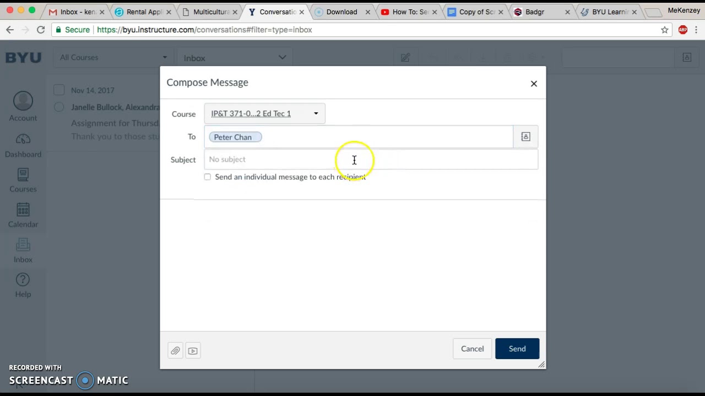Click the attachment paperclip icon
Screen dimensions: 705x396
tap(175, 351)
